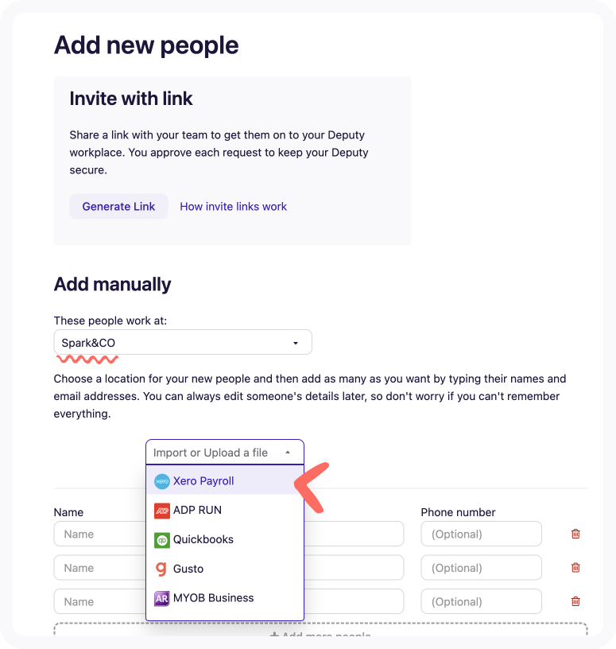Click the MYOB Business logo icon
Screen dimensions: 616x649
coord(161,598)
